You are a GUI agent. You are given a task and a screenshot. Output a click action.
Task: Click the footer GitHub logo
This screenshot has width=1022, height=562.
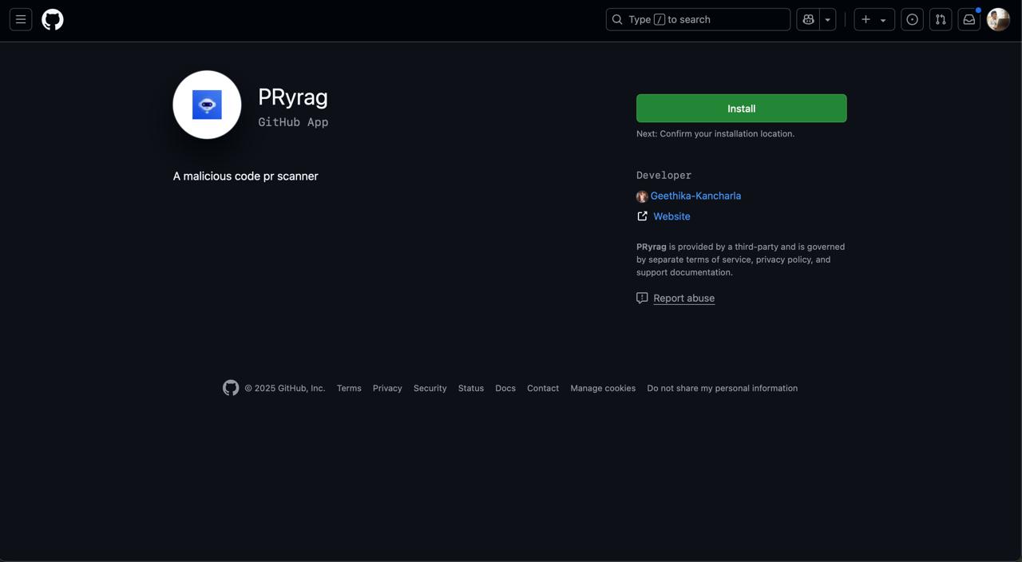(231, 388)
